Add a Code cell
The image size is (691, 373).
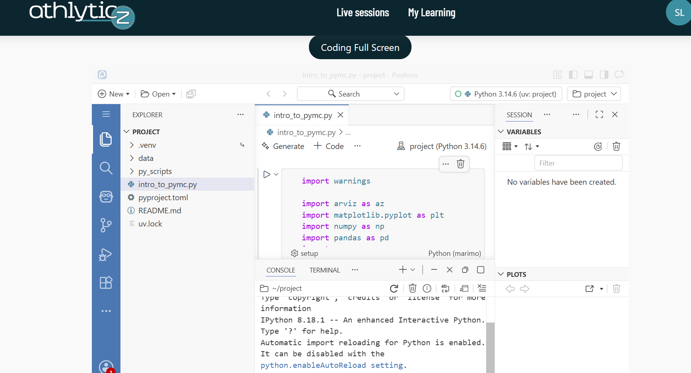point(329,146)
